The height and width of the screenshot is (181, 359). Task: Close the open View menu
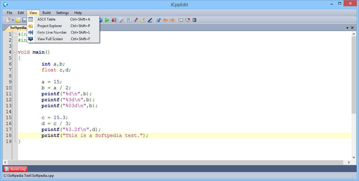tap(33, 13)
